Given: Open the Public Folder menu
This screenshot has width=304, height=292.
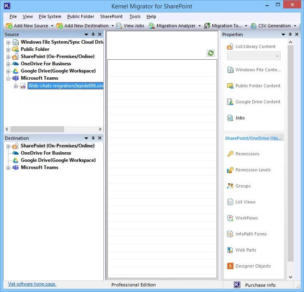Looking at the screenshot, I should click(81, 16).
